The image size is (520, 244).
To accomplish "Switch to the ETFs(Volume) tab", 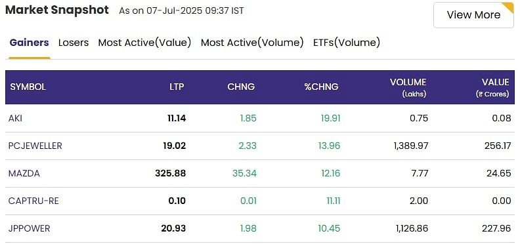I will [347, 43].
